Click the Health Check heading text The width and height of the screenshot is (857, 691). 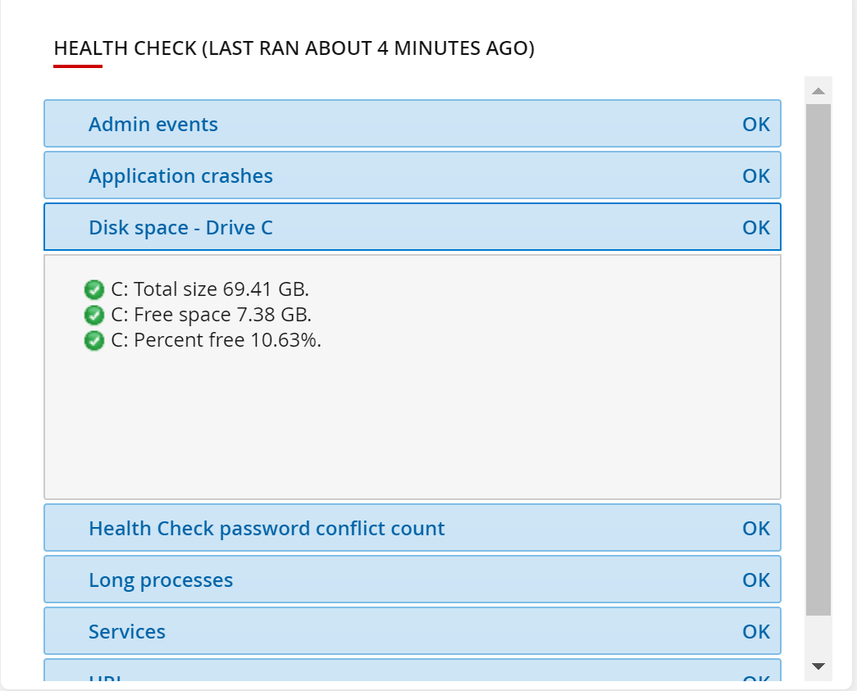(294, 49)
